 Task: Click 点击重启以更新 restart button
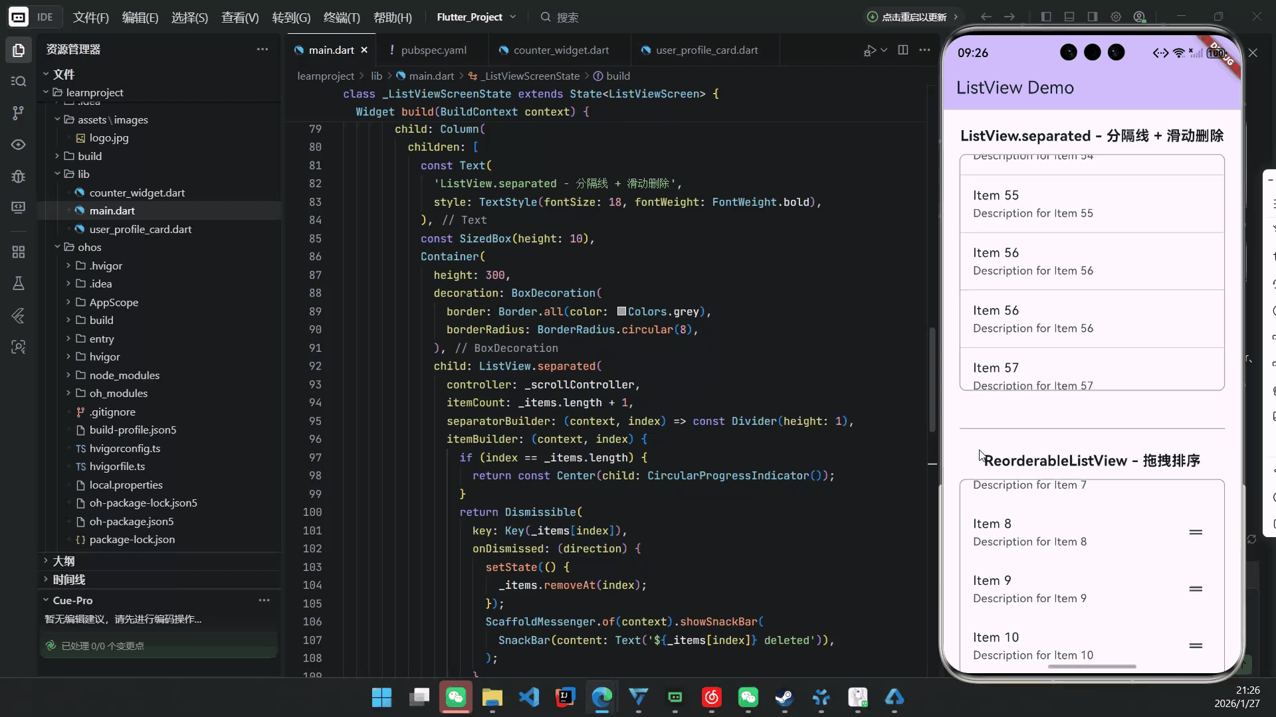(912, 17)
